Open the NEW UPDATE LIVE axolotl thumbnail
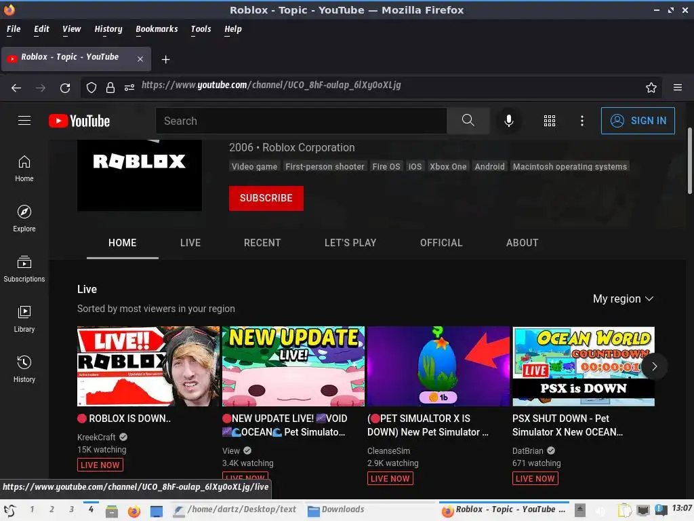694x521 pixels. point(293,366)
